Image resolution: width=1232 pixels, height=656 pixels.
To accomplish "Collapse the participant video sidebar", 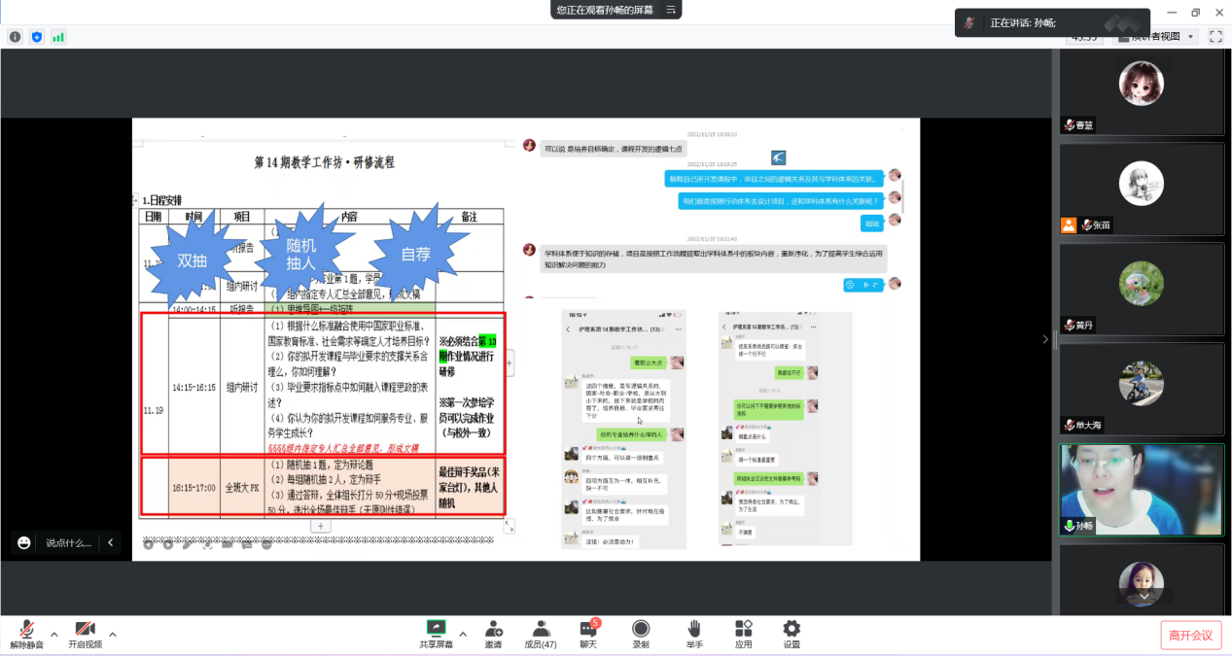I will pyautogui.click(x=1045, y=339).
